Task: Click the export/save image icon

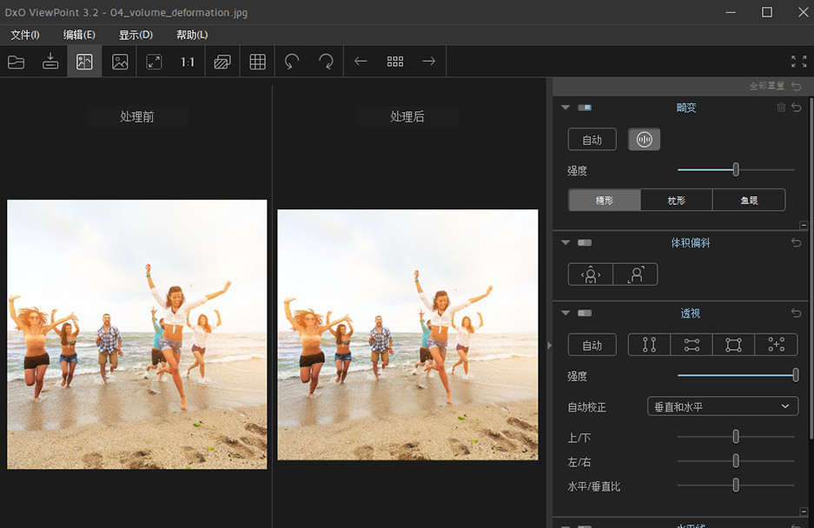Action: coord(50,62)
